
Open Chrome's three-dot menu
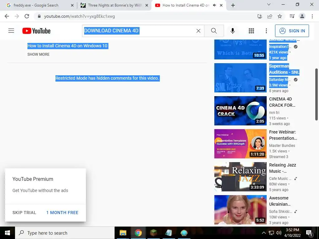point(312,16)
